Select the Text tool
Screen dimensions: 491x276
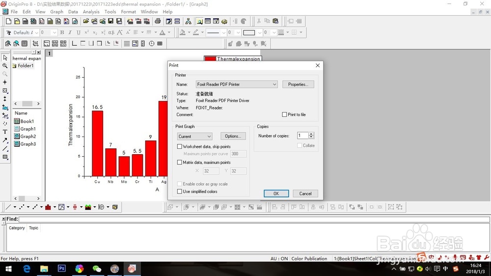click(5, 132)
